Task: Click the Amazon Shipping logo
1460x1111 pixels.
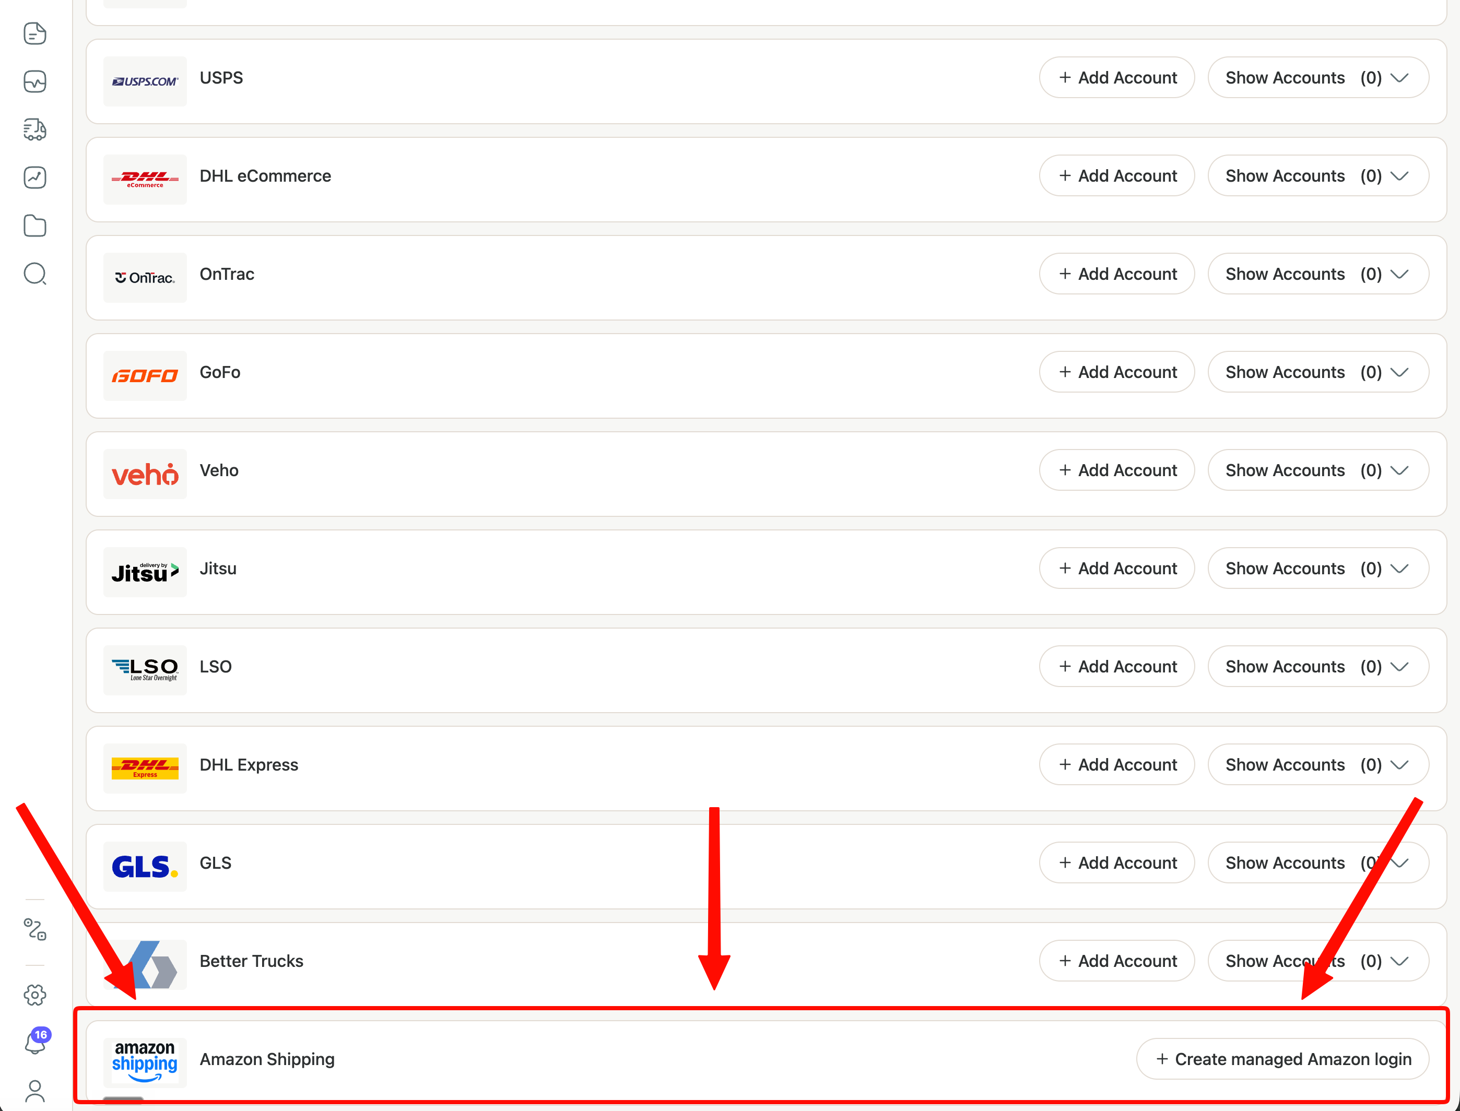Action: tap(145, 1063)
